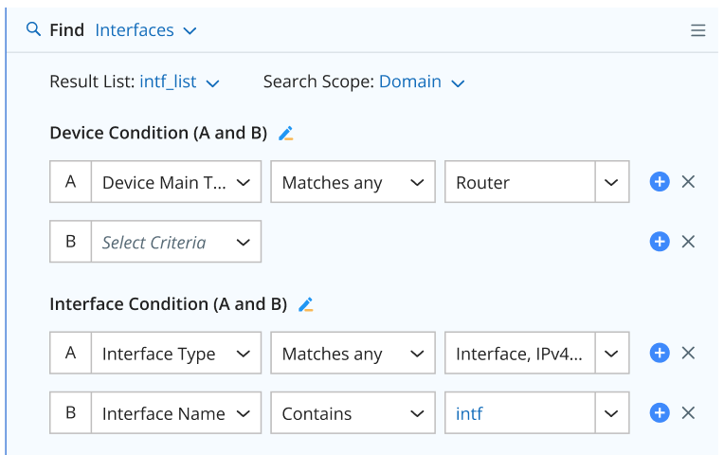Image resolution: width=724 pixels, height=455 pixels.
Task: Expand the Router value dropdown arrow
Action: pos(612,182)
